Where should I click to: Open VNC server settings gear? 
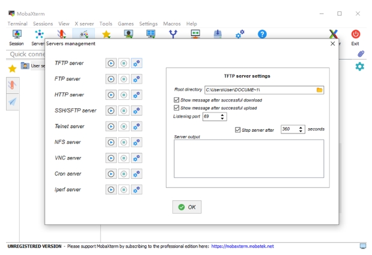pos(136,158)
